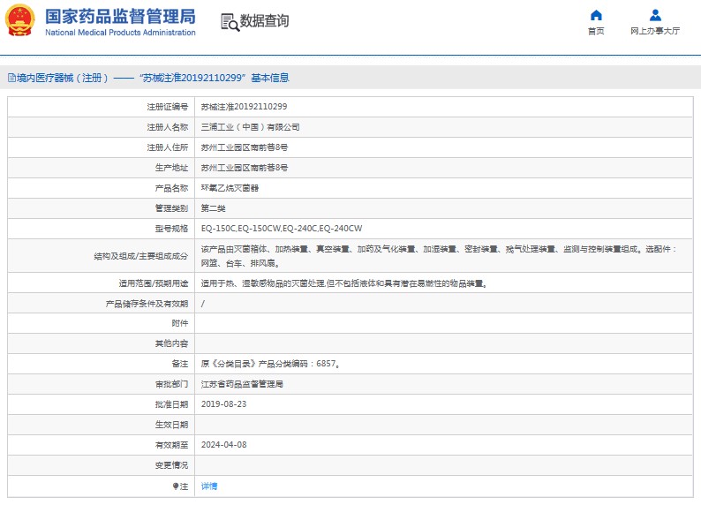Select expiry date 2024-04-08

[x=223, y=445]
